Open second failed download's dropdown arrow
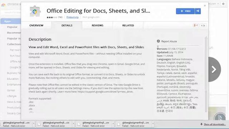Screen dimensions: 229x129 pos(73,124)
